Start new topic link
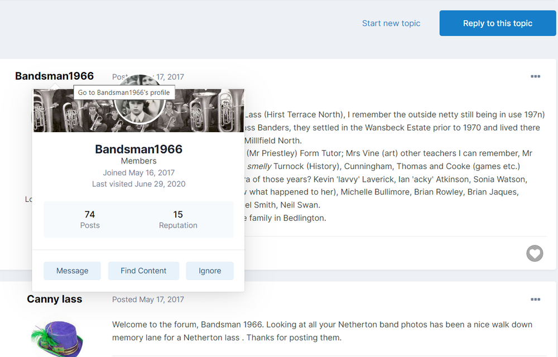Viewport: 558px width, 357px height. point(391,23)
